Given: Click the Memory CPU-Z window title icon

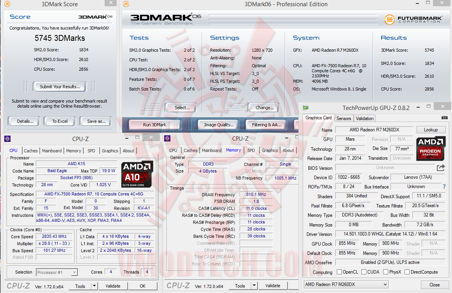Looking at the screenshot, I should pyautogui.click(x=167, y=139).
